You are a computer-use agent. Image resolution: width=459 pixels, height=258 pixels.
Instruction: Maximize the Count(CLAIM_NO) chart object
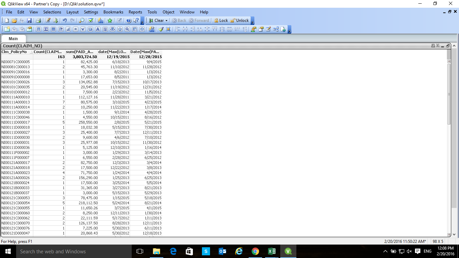tap(448, 46)
